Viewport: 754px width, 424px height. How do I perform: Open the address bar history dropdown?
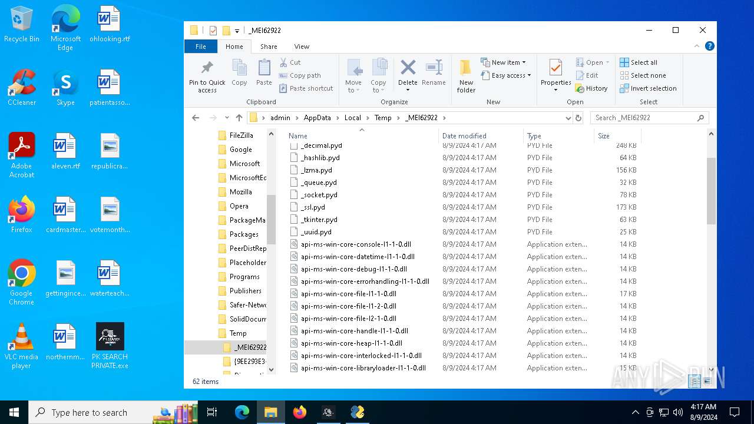click(568, 118)
